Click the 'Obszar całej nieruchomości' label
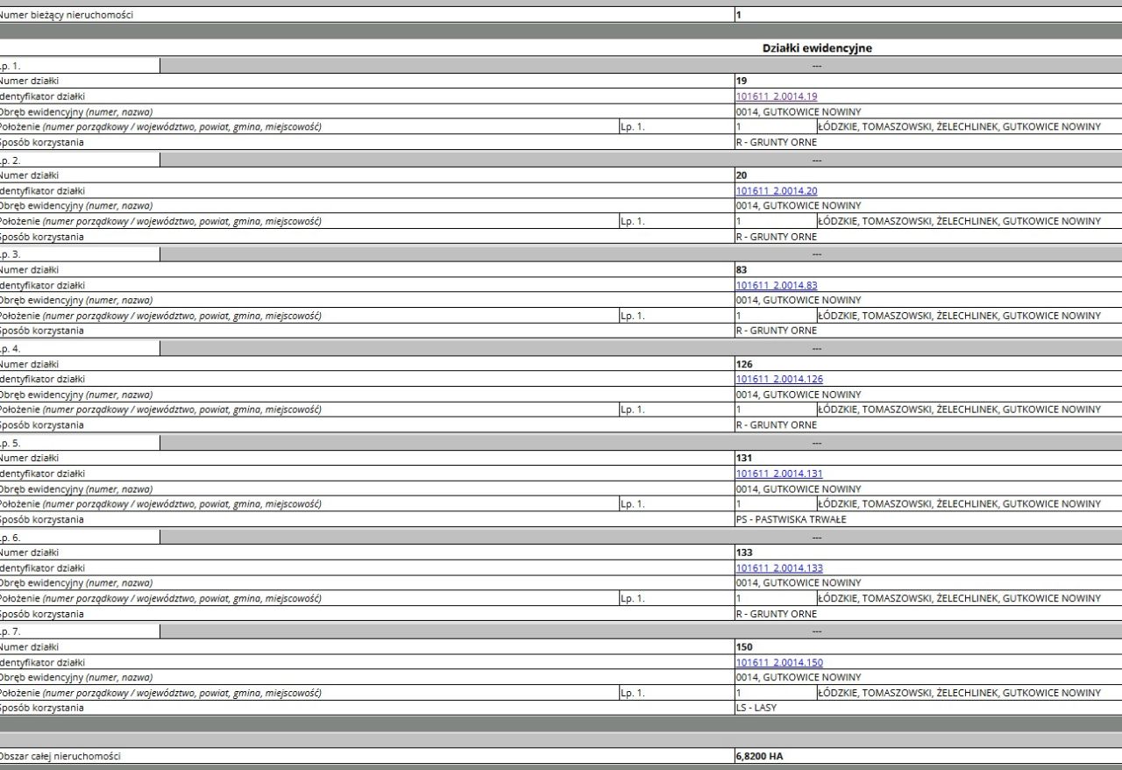Image resolution: width=1122 pixels, height=770 pixels. 60,756
